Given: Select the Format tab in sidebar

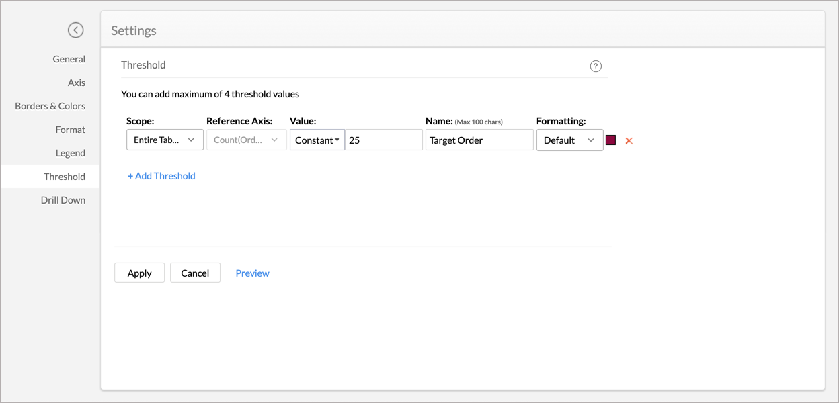Looking at the screenshot, I should click(70, 130).
